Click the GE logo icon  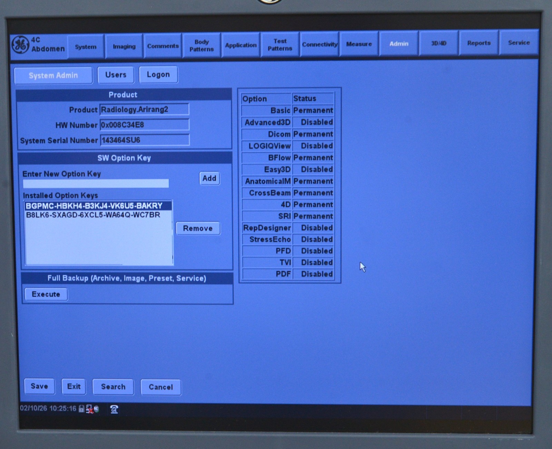[x=20, y=45]
